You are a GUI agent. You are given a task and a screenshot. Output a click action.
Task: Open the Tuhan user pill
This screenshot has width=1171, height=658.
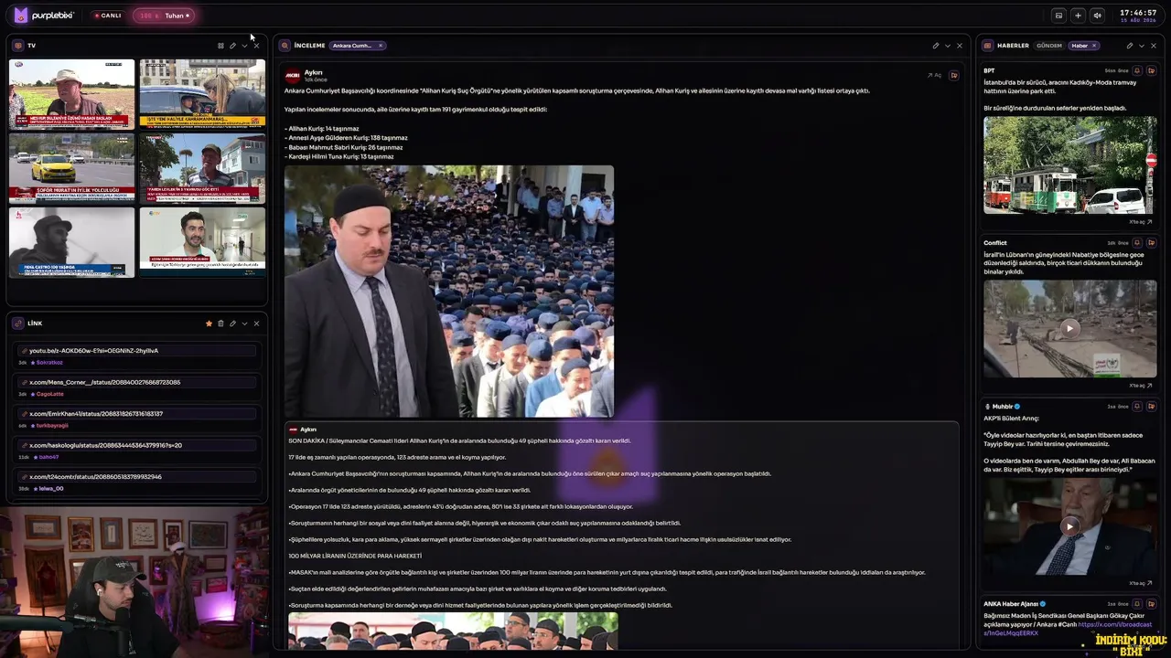164,16
